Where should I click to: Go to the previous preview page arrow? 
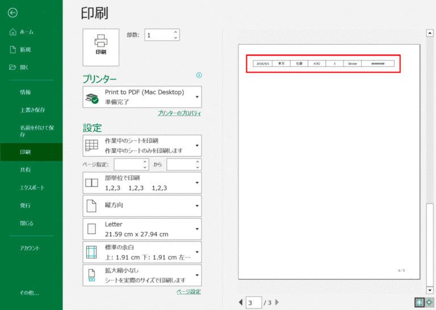pos(241,303)
